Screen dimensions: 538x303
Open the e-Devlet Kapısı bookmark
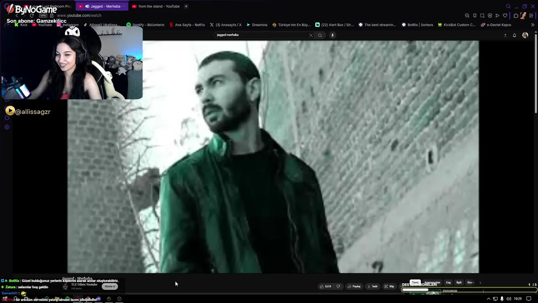(496, 25)
